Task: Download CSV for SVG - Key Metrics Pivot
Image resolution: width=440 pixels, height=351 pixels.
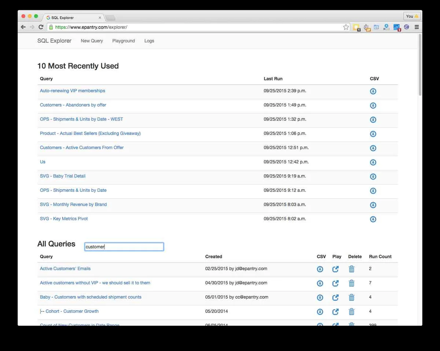Action: [373, 219]
